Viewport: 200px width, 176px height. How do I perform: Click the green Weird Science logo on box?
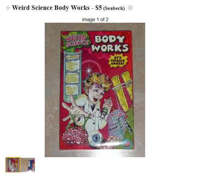pos(77,41)
